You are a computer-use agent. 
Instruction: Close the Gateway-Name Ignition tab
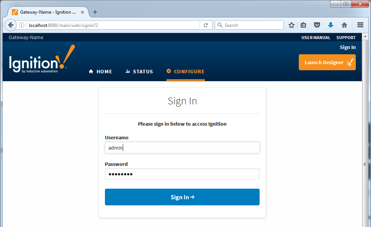(82, 12)
